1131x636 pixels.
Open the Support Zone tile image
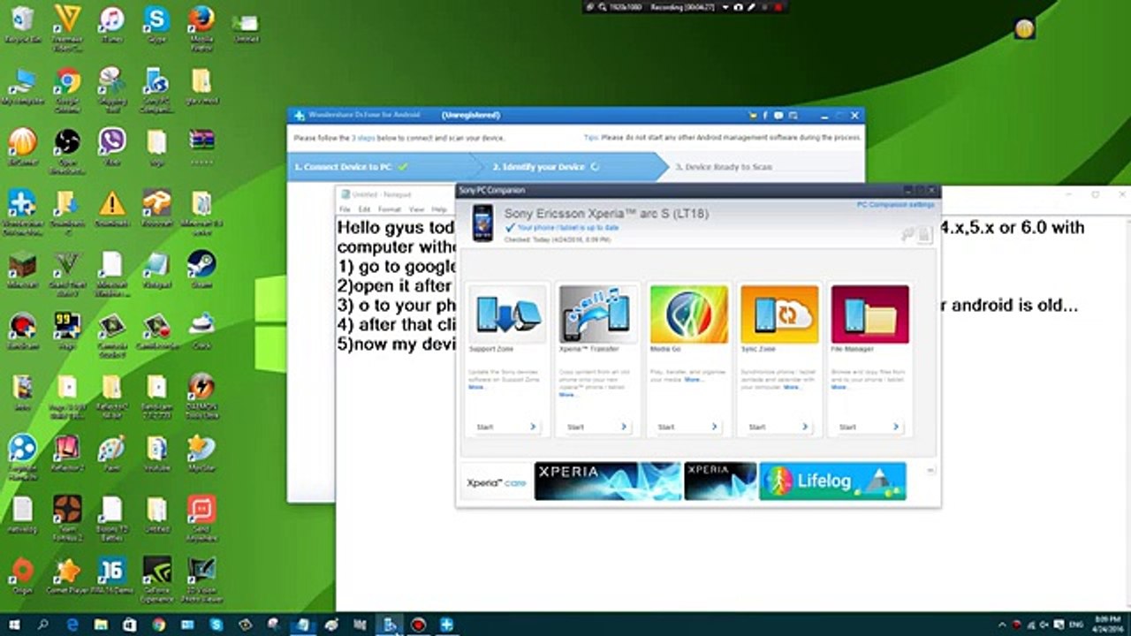507,314
